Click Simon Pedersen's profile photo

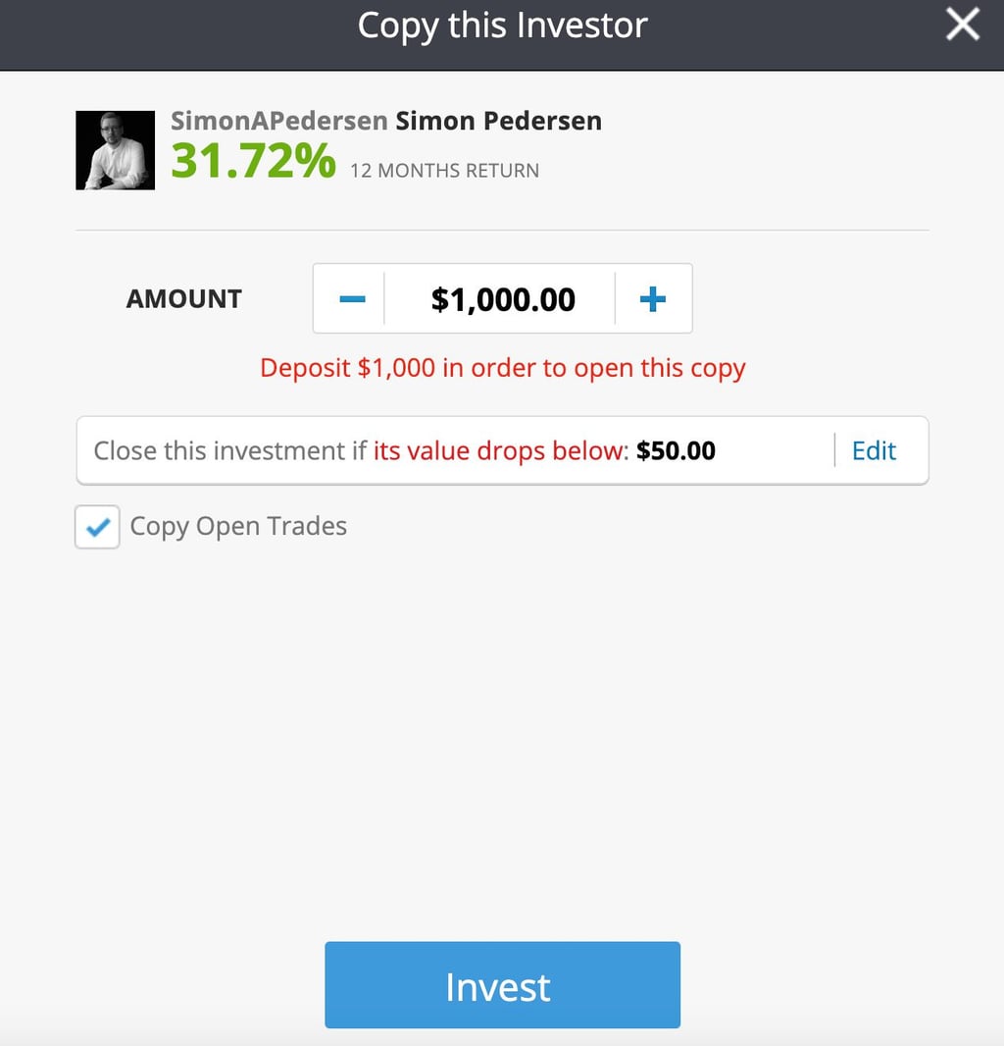[x=115, y=149]
